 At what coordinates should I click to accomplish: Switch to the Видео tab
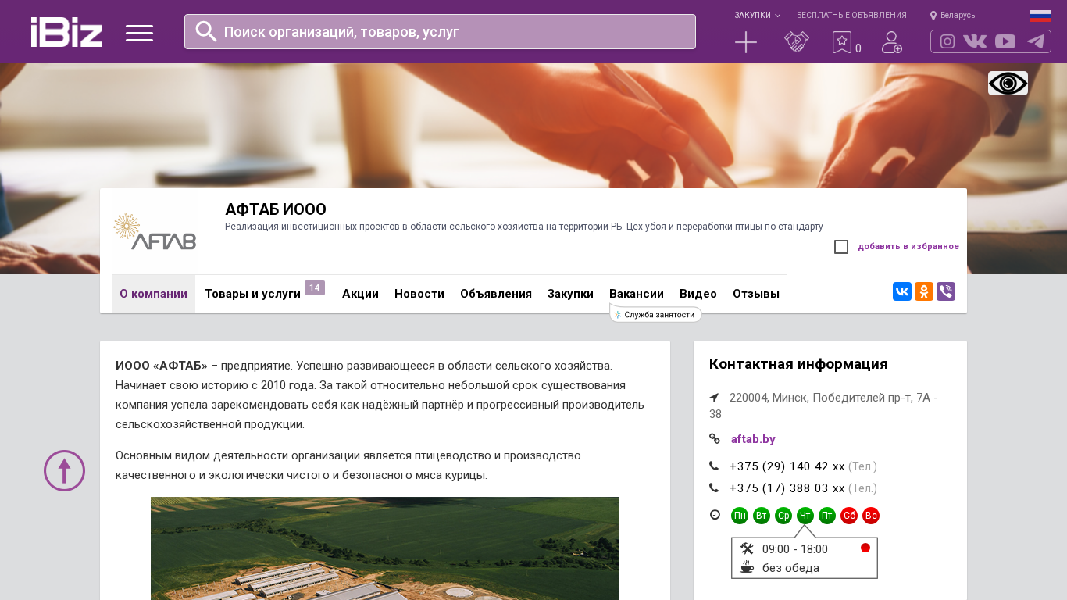click(x=698, y=294)
